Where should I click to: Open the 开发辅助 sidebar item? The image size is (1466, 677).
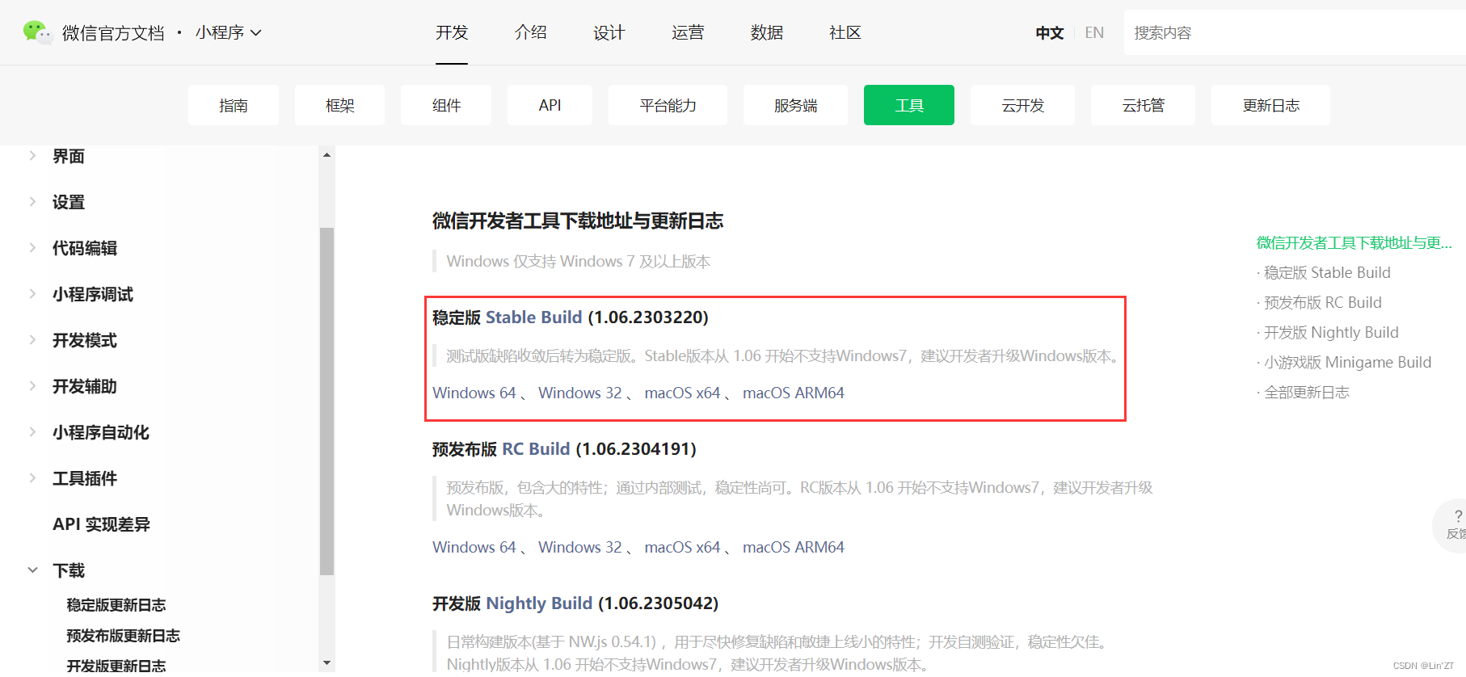[85, 386]
